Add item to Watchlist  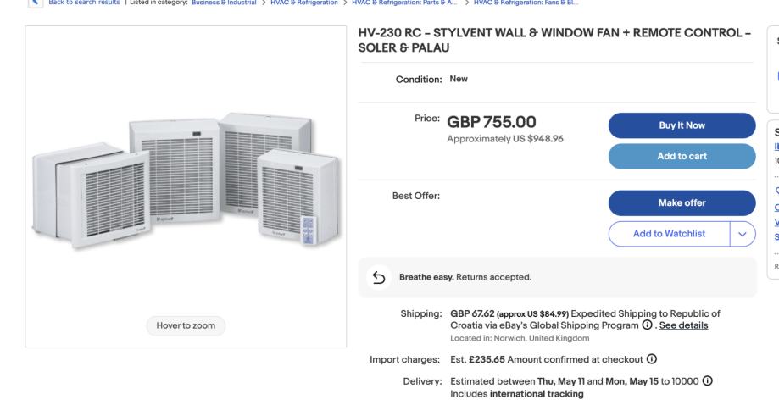coord(670,234)
